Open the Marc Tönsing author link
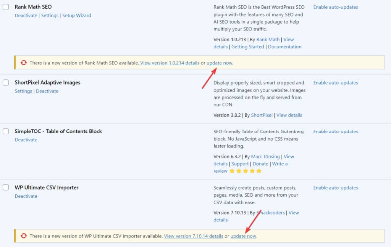The height and width of the screenshot is (247, 391). 265,157
